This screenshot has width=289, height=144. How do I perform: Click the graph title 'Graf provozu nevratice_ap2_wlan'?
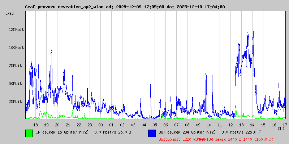pyautogui.click(x=65, y=7)
